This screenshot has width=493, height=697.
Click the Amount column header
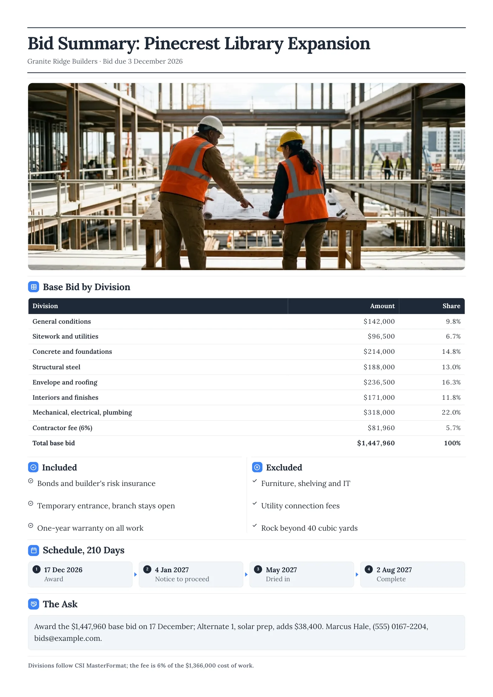[382, 306]
